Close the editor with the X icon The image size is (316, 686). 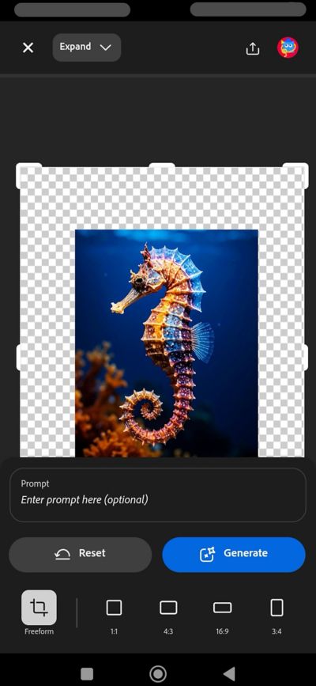point(28,47)
